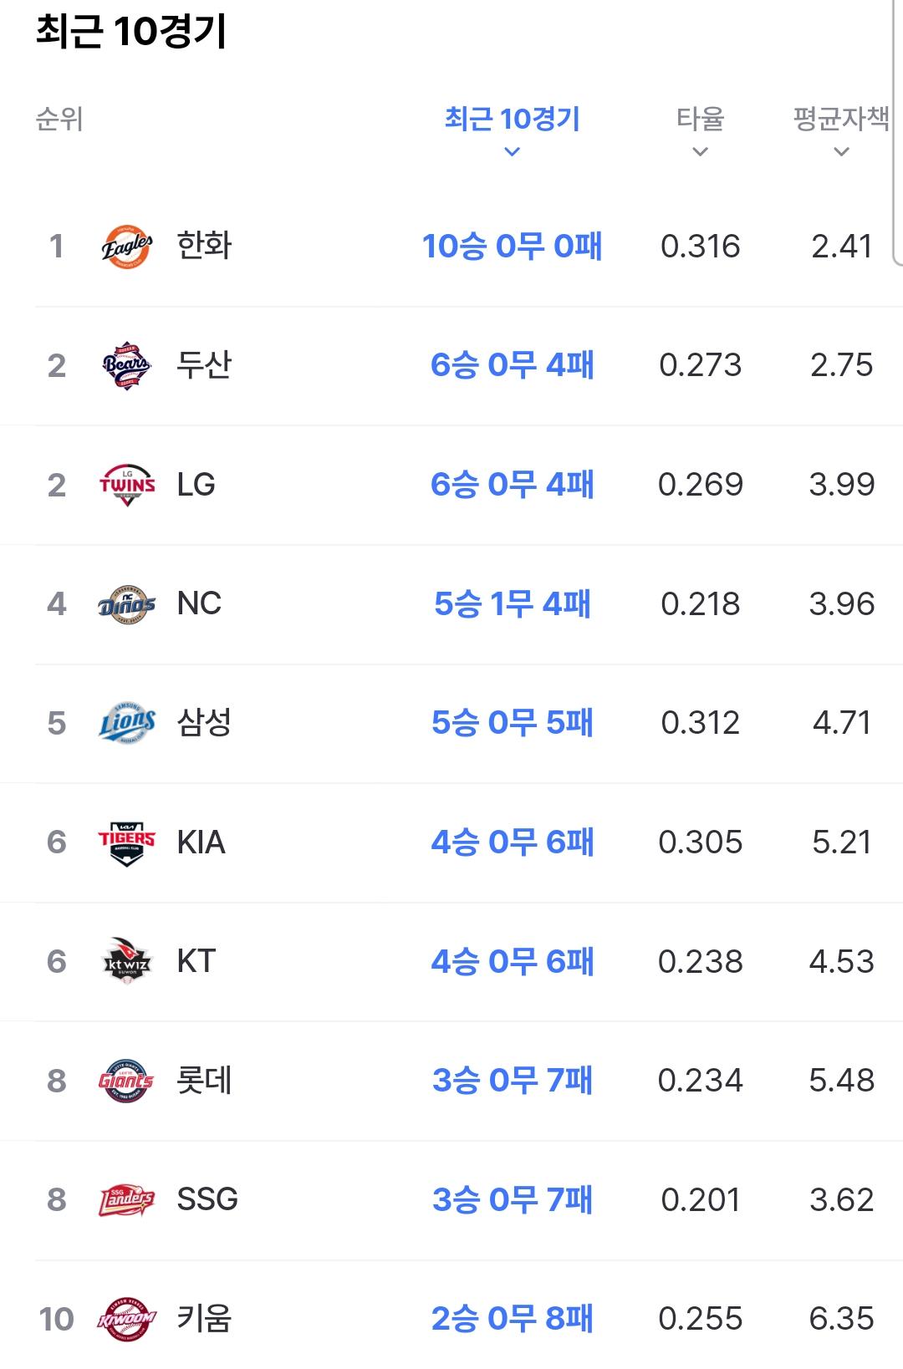This screenshot has height=1369, width=903.
Task: Select the 최근 10경기 column header
Action: (513, 120)
